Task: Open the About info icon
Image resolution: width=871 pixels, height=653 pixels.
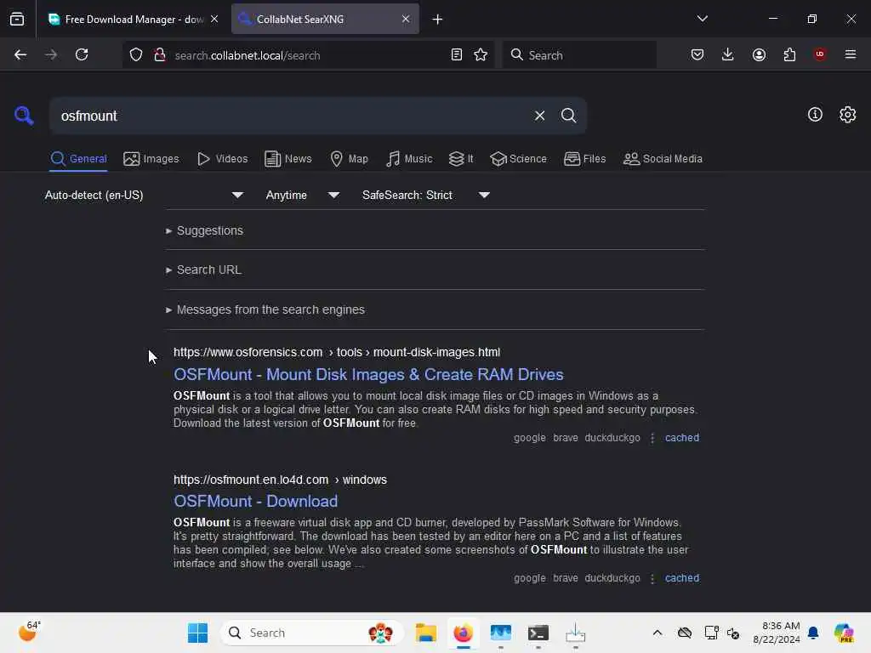Action: pos(815,115)
